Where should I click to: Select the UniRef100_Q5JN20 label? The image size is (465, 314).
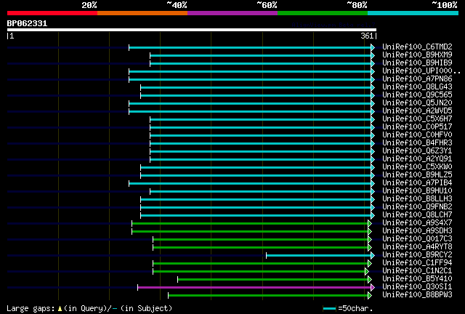coord(417,103)
